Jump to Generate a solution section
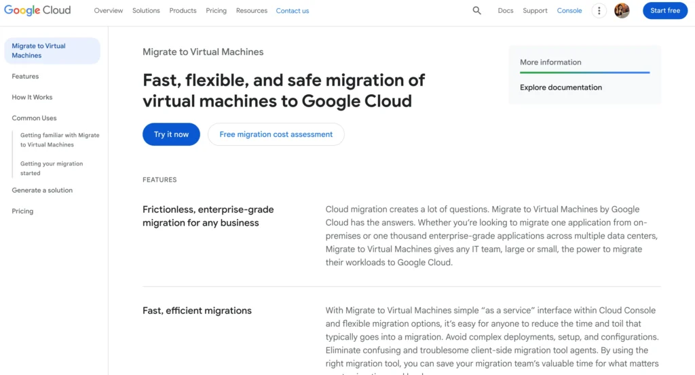The height and width of the screenshot is (375, 695). tap(42, 190)
